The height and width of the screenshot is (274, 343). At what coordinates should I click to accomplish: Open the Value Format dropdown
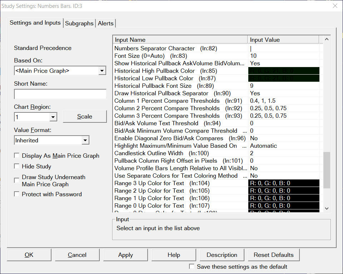[x=85, y=140]
